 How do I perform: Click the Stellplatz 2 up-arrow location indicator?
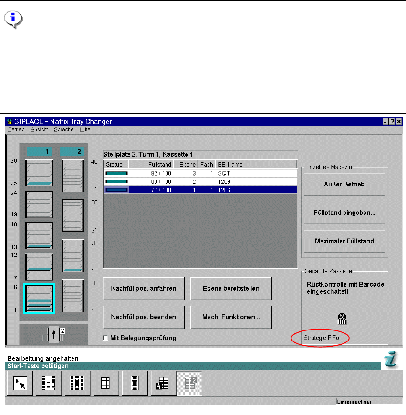54,335
